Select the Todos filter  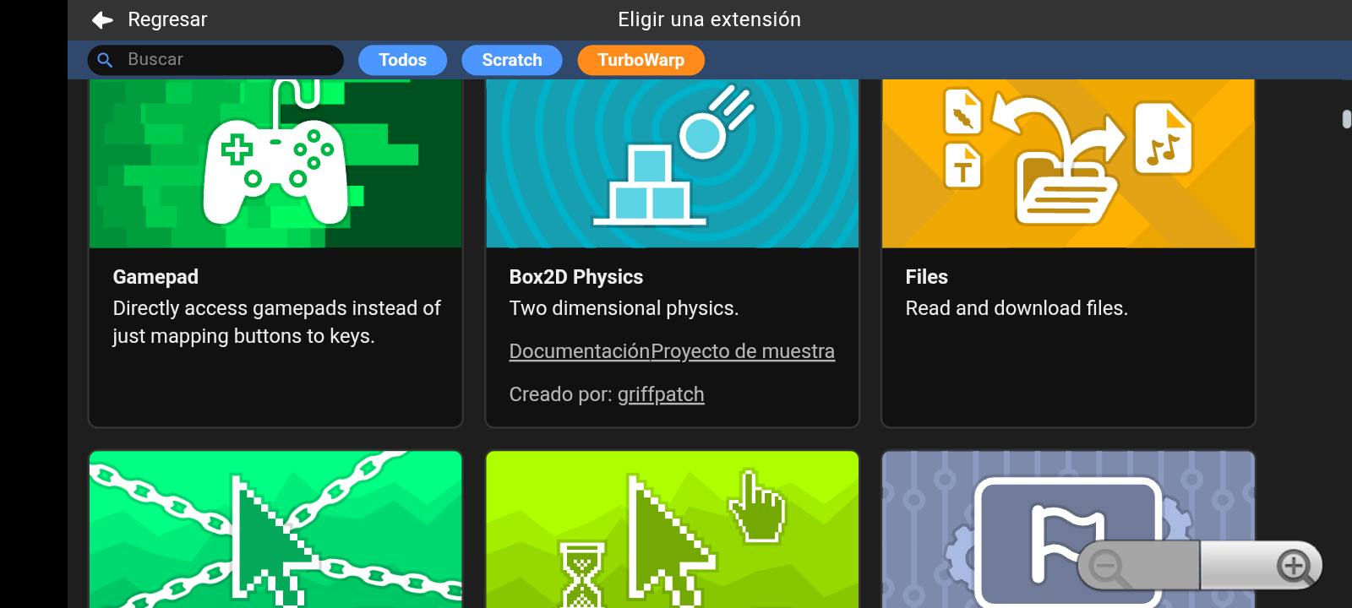pyautogui.click(x=402, y=60)
